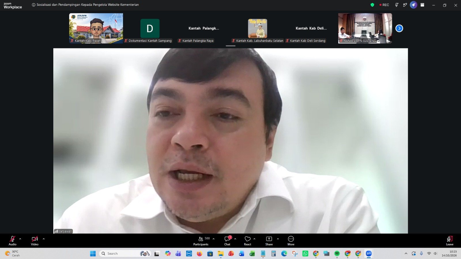461x259 pixels.
Task: Show next participants with blue arrow
Action: point(399,28)
